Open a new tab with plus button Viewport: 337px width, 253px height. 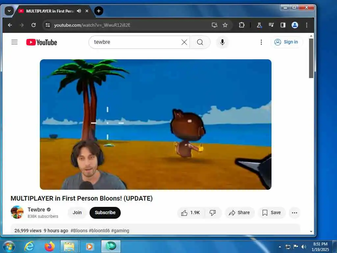tap(99, 11)
